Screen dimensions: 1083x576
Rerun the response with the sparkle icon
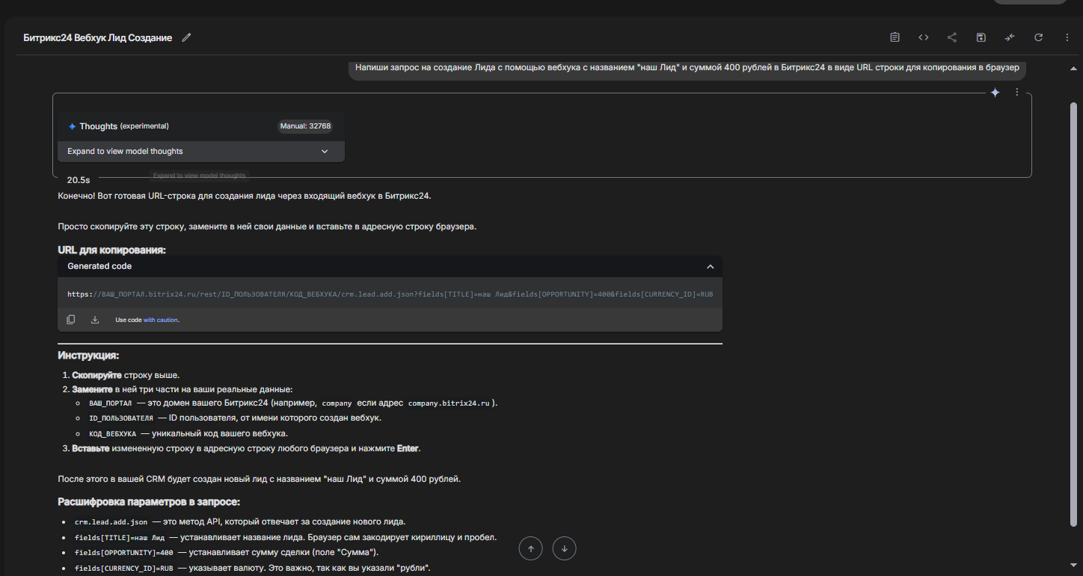995,93
